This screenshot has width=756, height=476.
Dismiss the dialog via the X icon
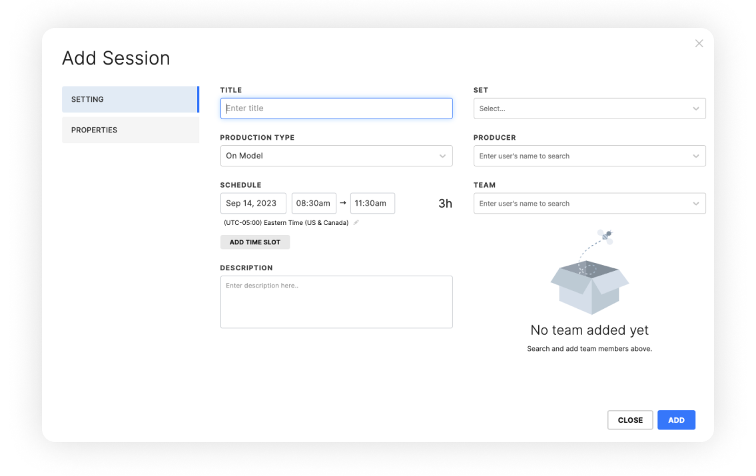(x=699, y=43)
